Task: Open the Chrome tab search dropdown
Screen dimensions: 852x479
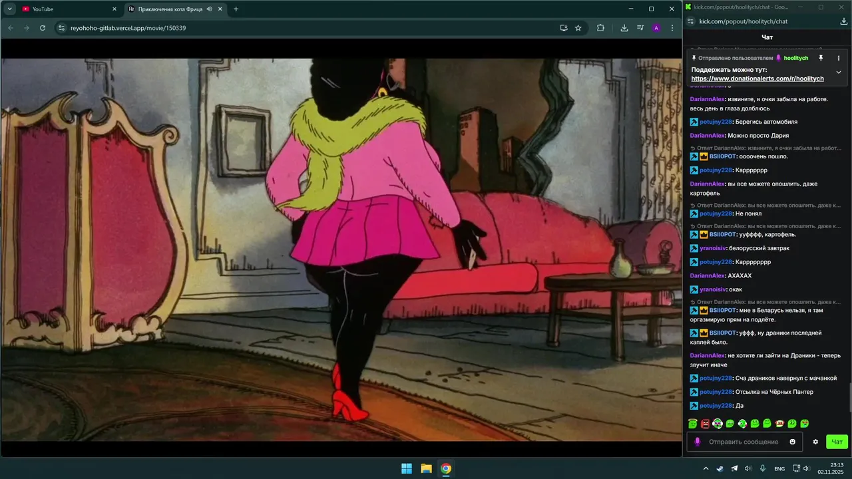Action: [9, 9]
